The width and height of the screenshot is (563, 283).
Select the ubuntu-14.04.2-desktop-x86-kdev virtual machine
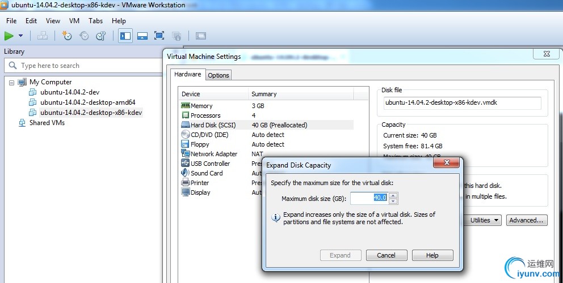pyautogui.click(x=91, y=113)
